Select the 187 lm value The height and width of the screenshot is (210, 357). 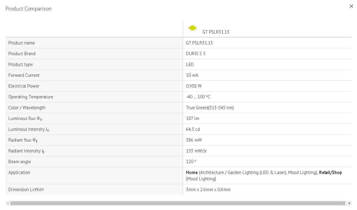tap(193, 118)
